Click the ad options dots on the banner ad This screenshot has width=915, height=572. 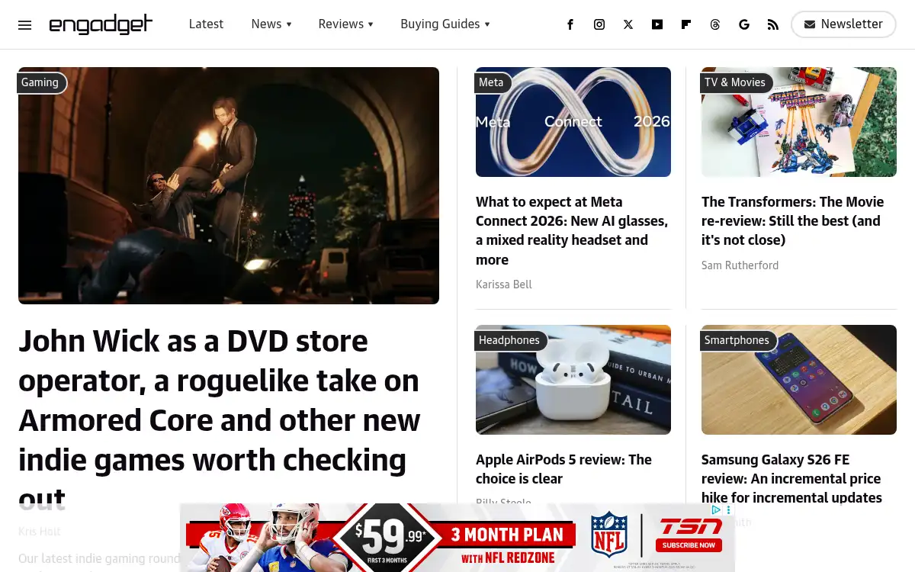coord(729,509)
